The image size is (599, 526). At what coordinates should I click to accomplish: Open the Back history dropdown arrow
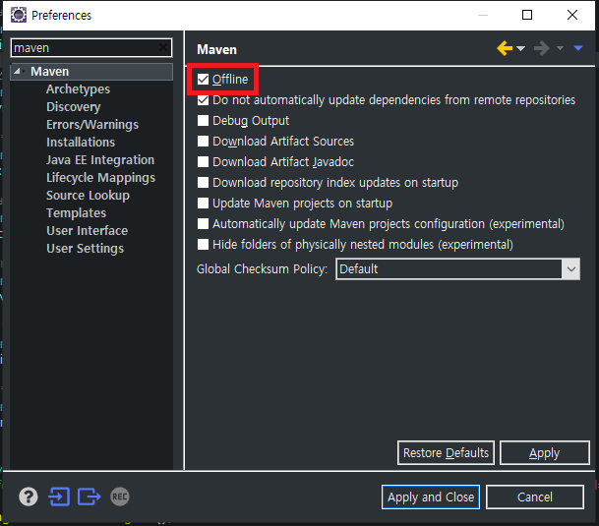click(x=520, y=48)
